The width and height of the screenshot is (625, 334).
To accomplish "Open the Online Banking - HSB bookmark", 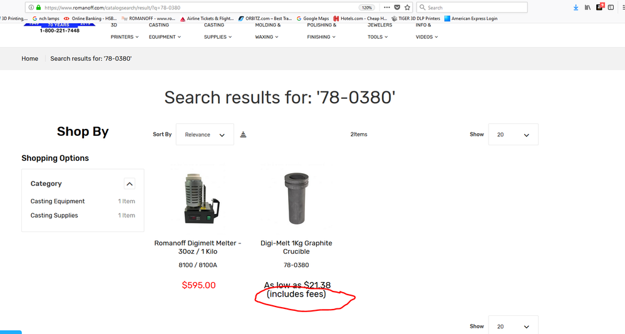I will coord(90,18).
